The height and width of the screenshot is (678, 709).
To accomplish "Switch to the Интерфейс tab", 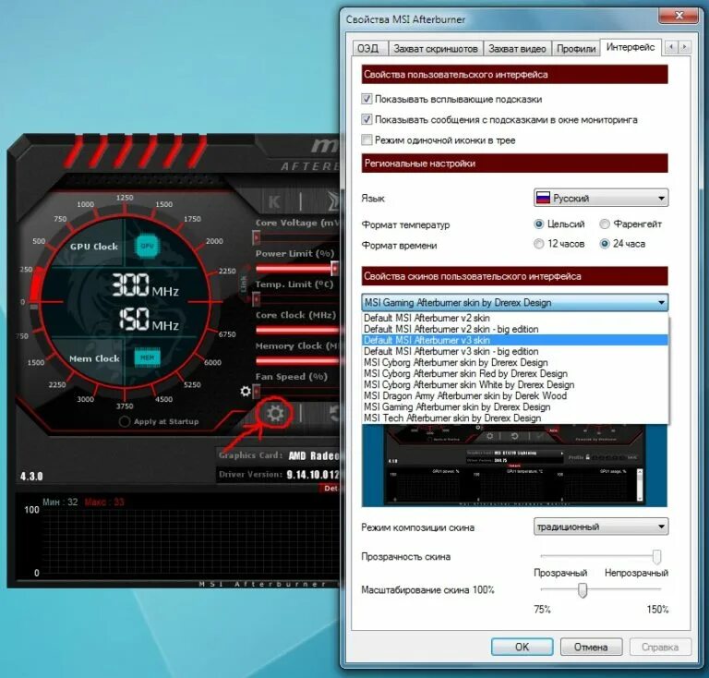I will pos(631,47).
